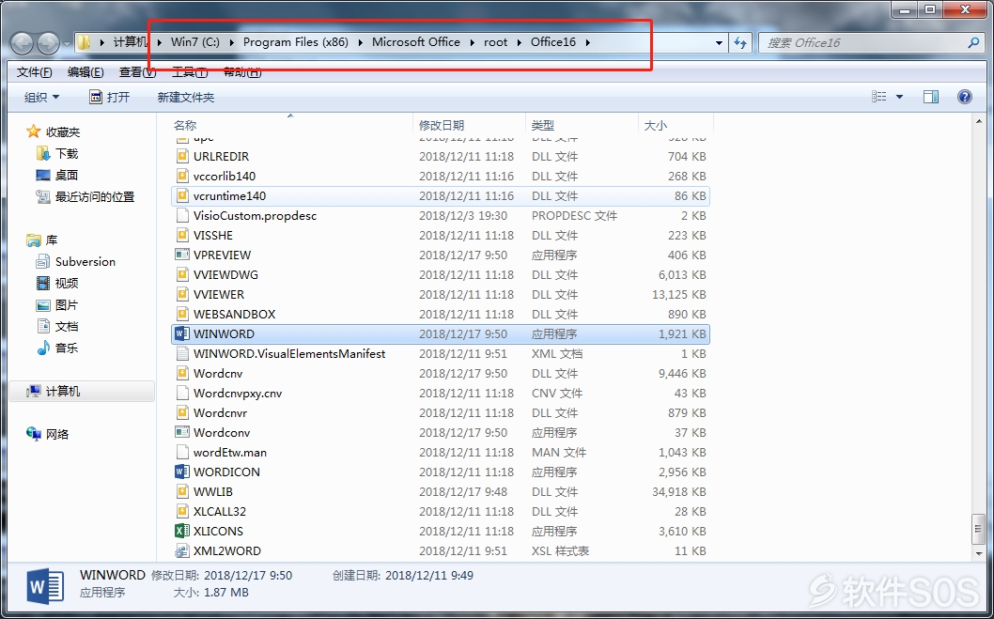The width and height of the screenshot is (994, 619).
Task: Open recent locations dropdown next to Forward
Action: coord(68,44)
